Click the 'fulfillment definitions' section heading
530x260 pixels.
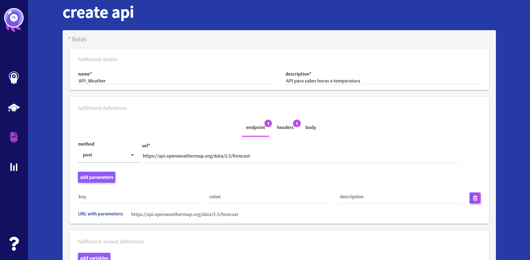point(102,108)
